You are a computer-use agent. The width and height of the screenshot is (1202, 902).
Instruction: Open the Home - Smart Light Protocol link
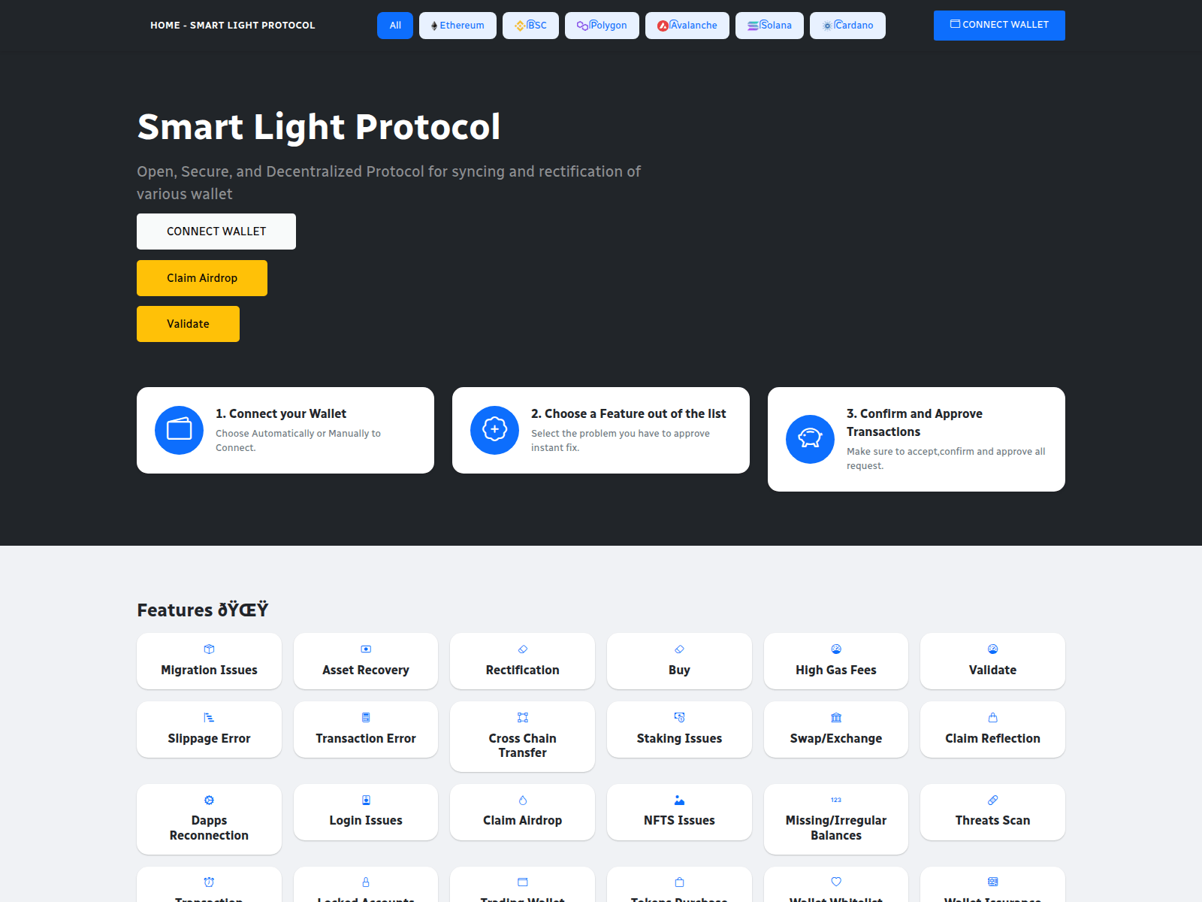233,26
